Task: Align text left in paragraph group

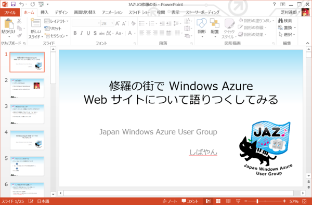Action: [141, 33]
